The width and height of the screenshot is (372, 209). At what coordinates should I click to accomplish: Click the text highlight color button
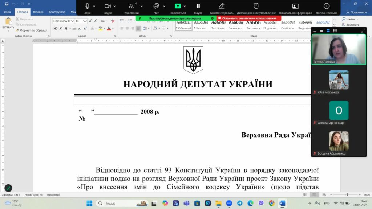pyautogui.click(x=101, y=29)
